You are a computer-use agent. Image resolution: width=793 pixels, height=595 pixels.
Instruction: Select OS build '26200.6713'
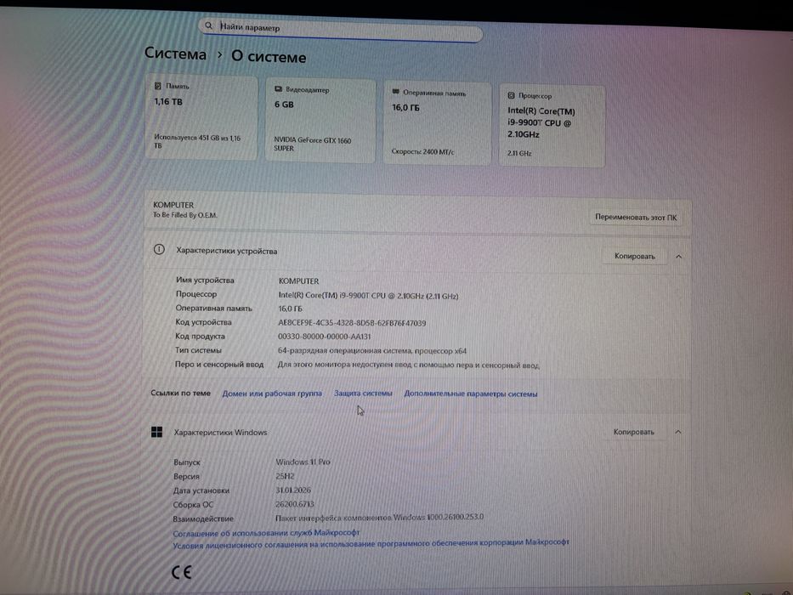pos(294,504)
